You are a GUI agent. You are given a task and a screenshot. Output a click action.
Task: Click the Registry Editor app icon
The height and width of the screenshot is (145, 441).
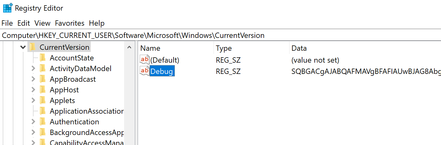tap(8, 8)
